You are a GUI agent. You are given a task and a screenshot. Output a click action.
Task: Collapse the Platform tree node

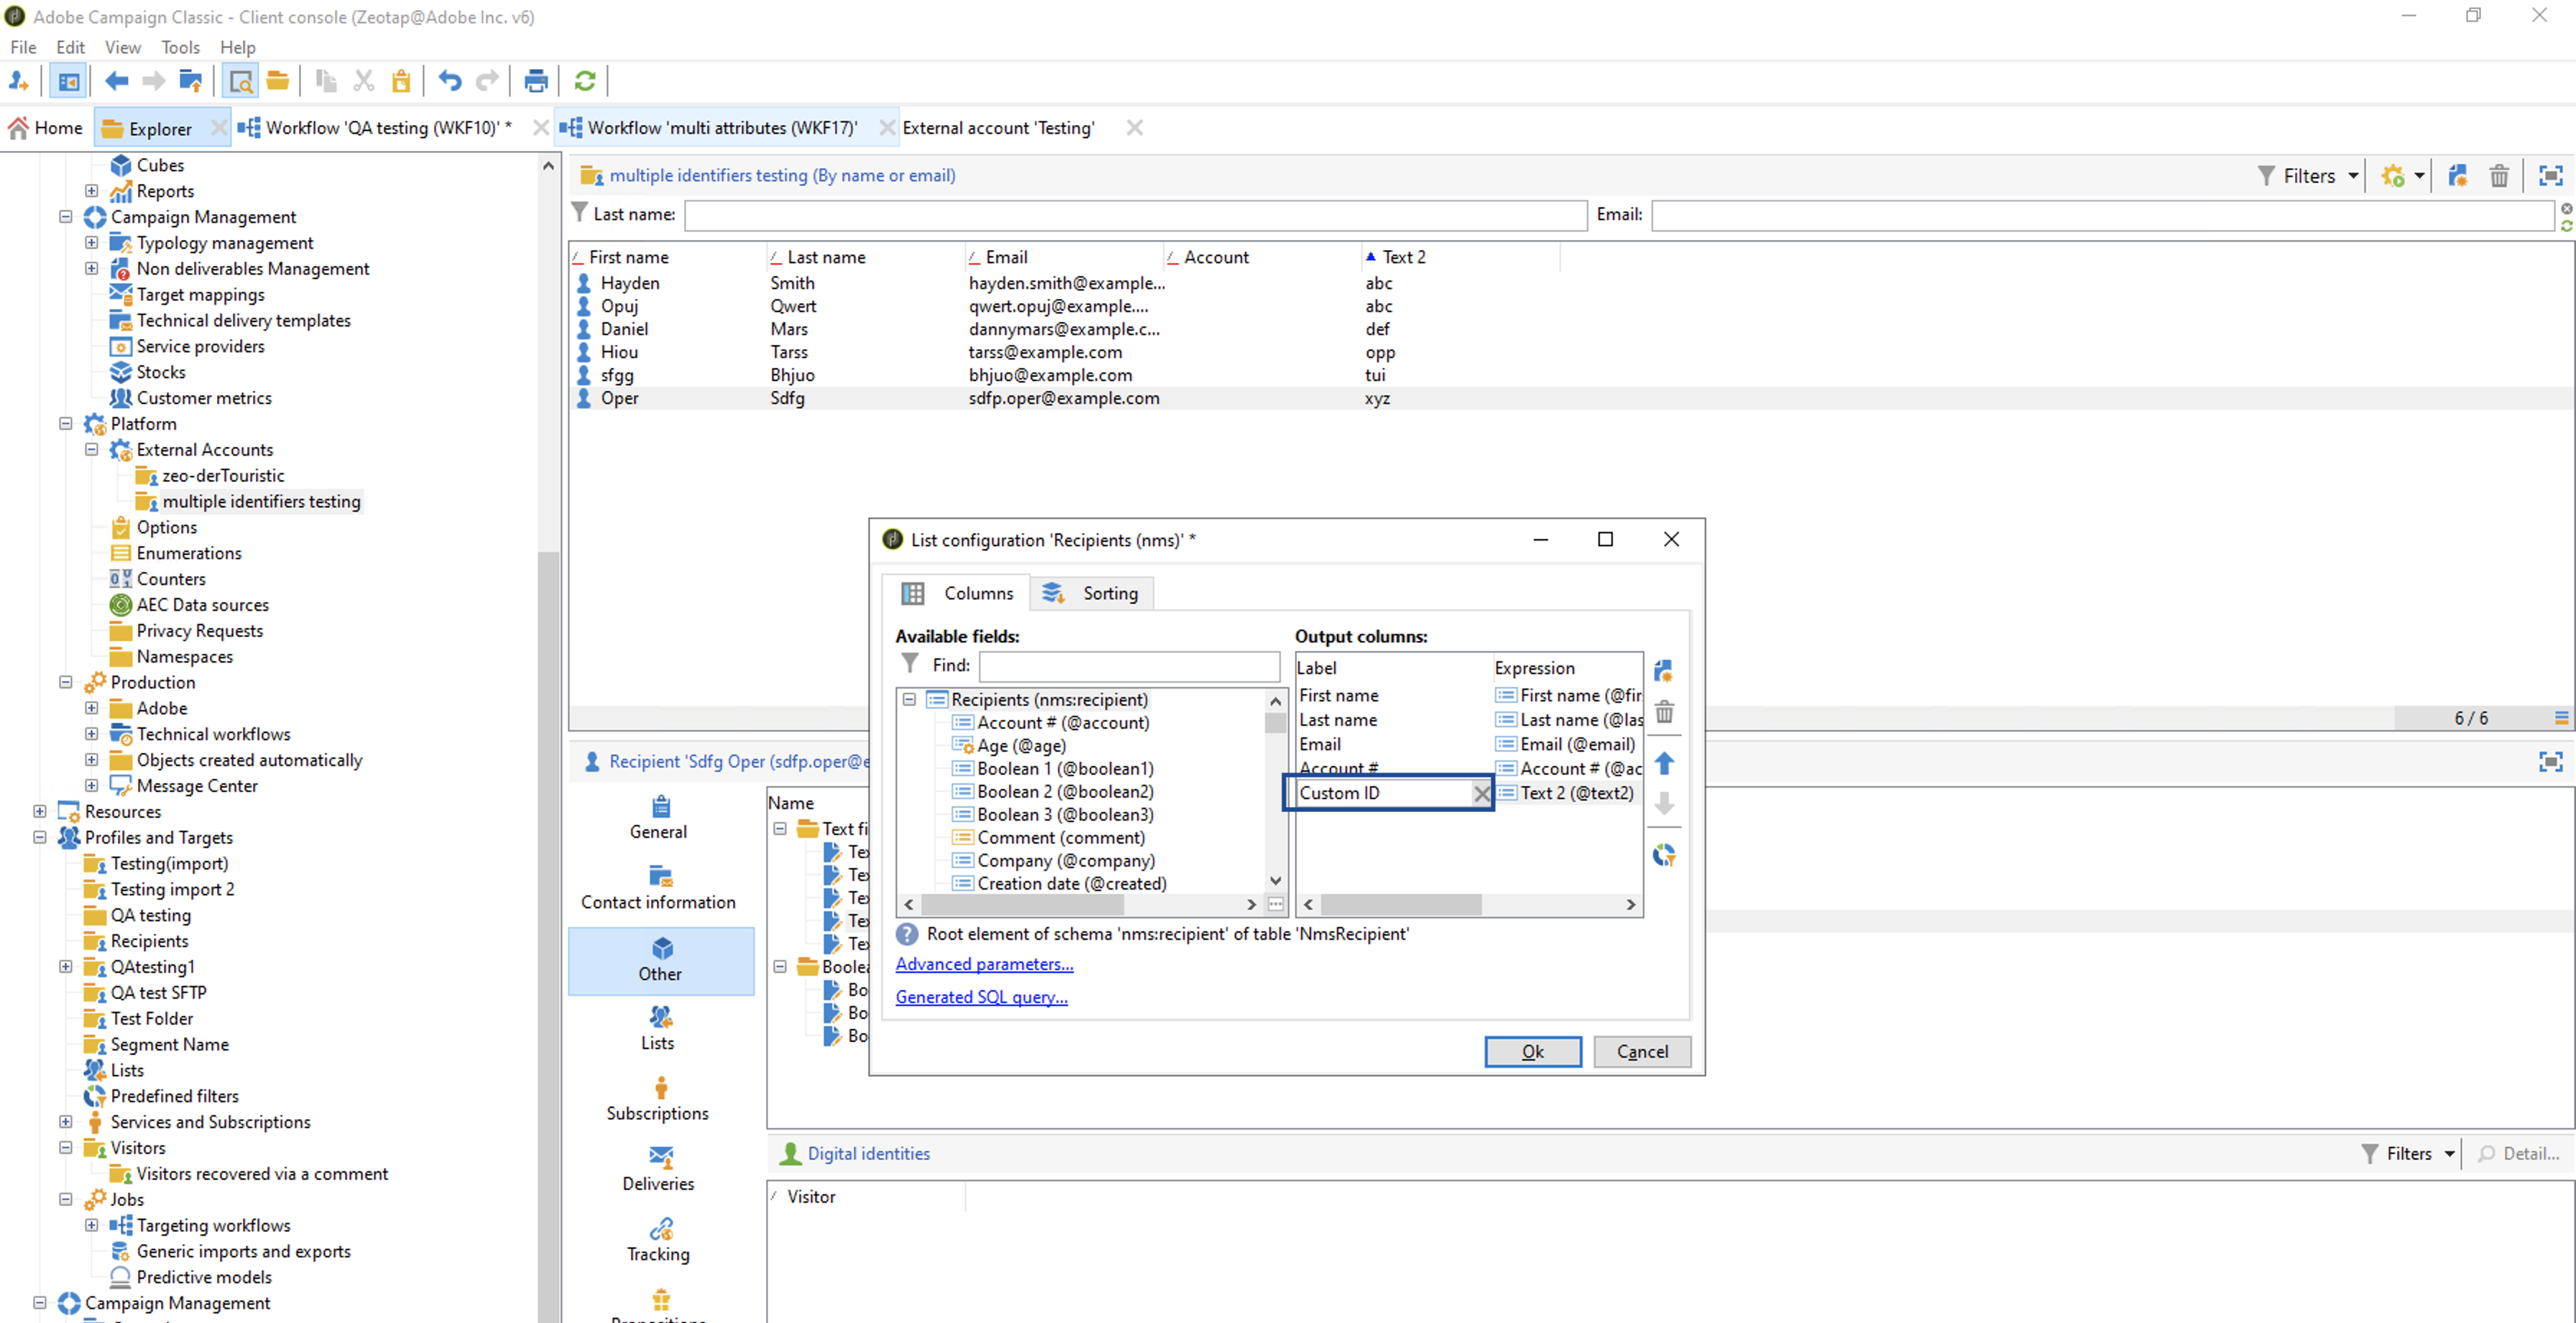(x=66, y=423)
